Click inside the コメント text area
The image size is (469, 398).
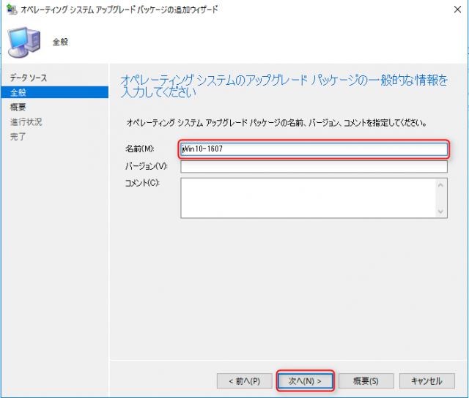308,197
